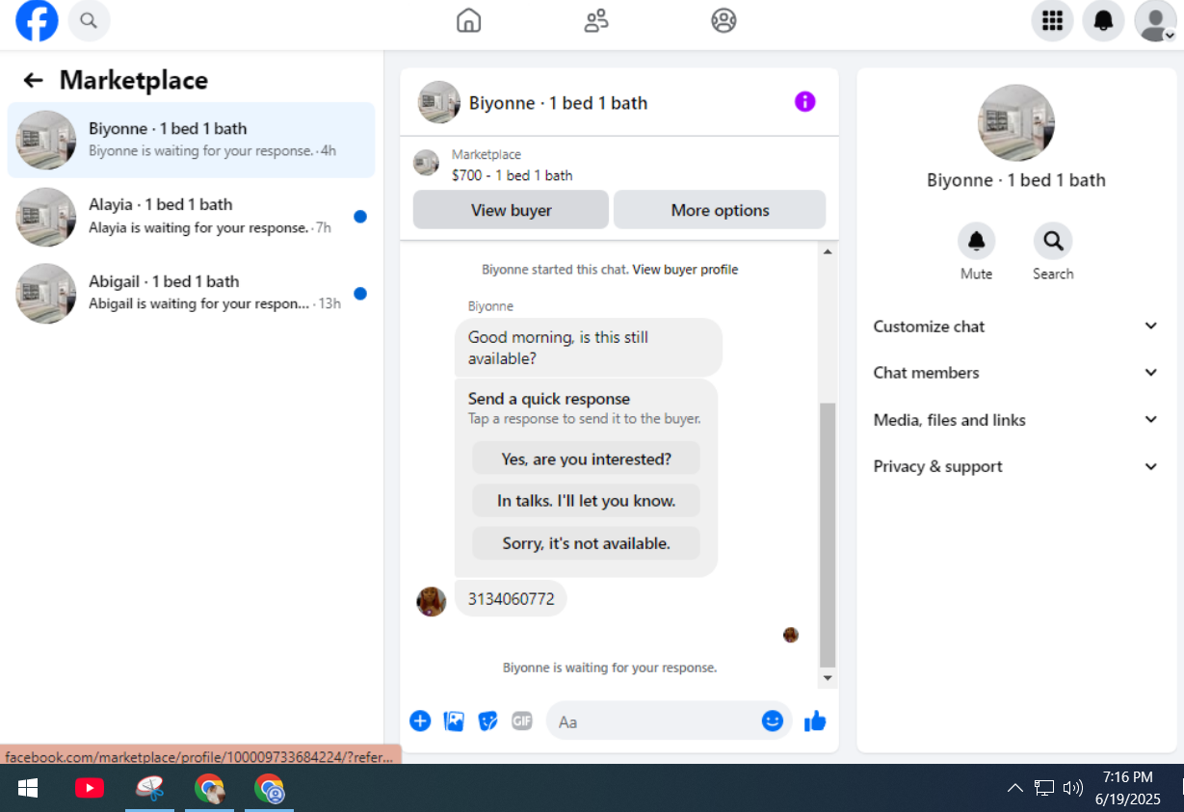The width and height of the screenshot is (1184, 812).
Task: Open first Chrome taskbar icon
Action: [209, 788]
